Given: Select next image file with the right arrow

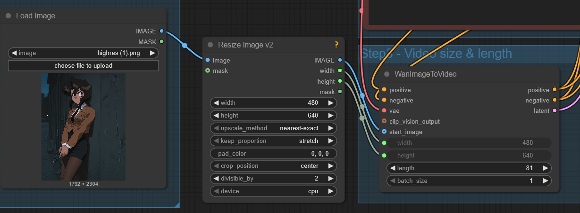Looking at the screenshot, I should click(x=152, y=53).
